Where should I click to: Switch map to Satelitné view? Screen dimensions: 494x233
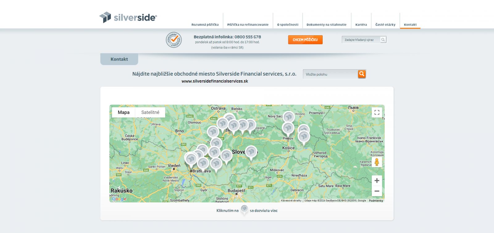click(x=150, y=112)
